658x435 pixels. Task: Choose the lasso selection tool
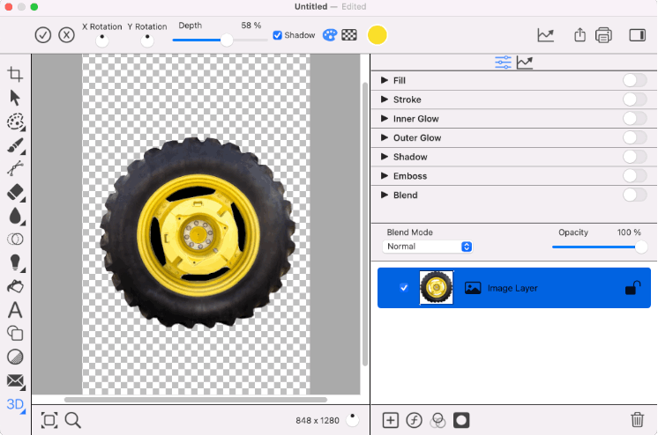click(16, 122)
